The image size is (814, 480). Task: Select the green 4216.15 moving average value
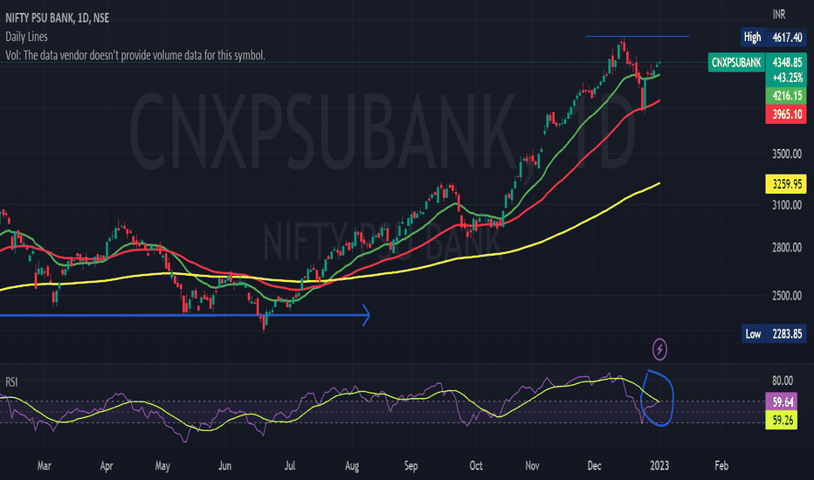click(x=786, y=95)
